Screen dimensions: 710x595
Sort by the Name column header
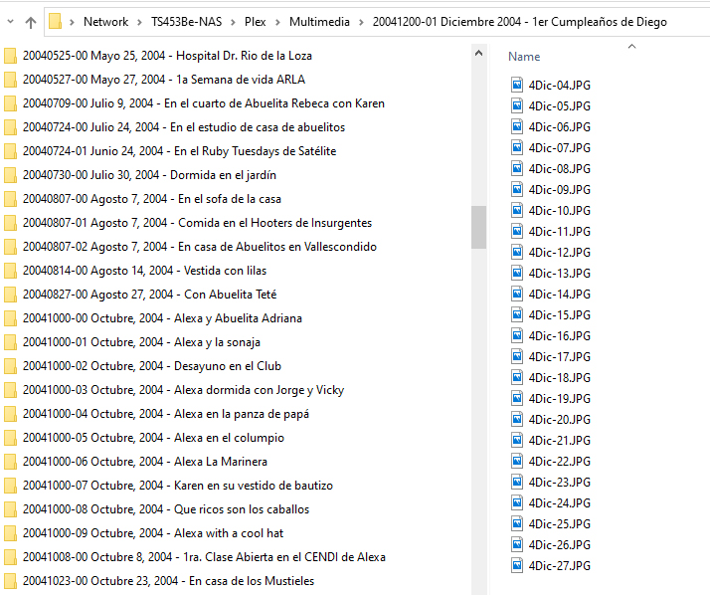coord(524,57)
